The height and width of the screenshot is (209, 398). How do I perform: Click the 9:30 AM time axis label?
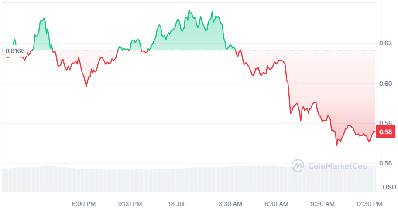click(323, 204)
